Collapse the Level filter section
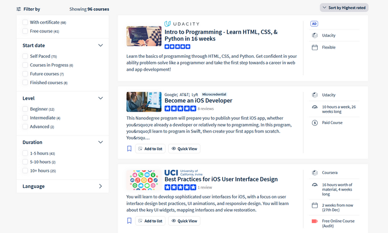 tap(100, 98)
